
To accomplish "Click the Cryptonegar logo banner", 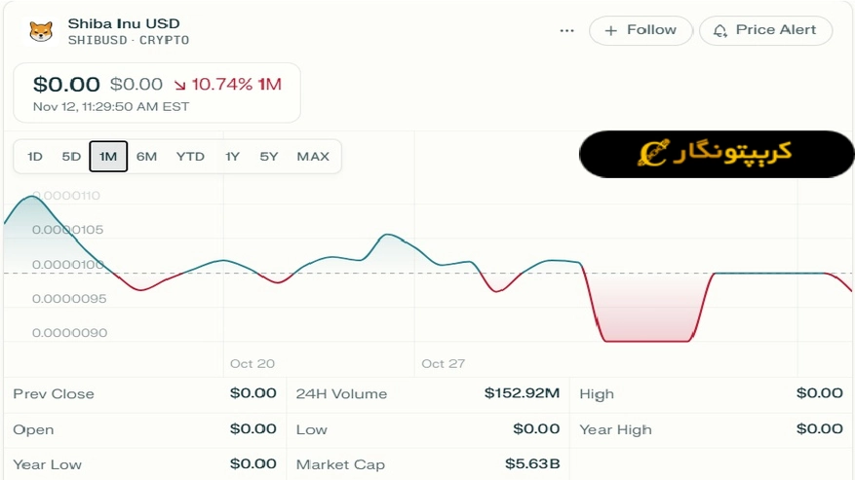I will (x=717, y=154).
